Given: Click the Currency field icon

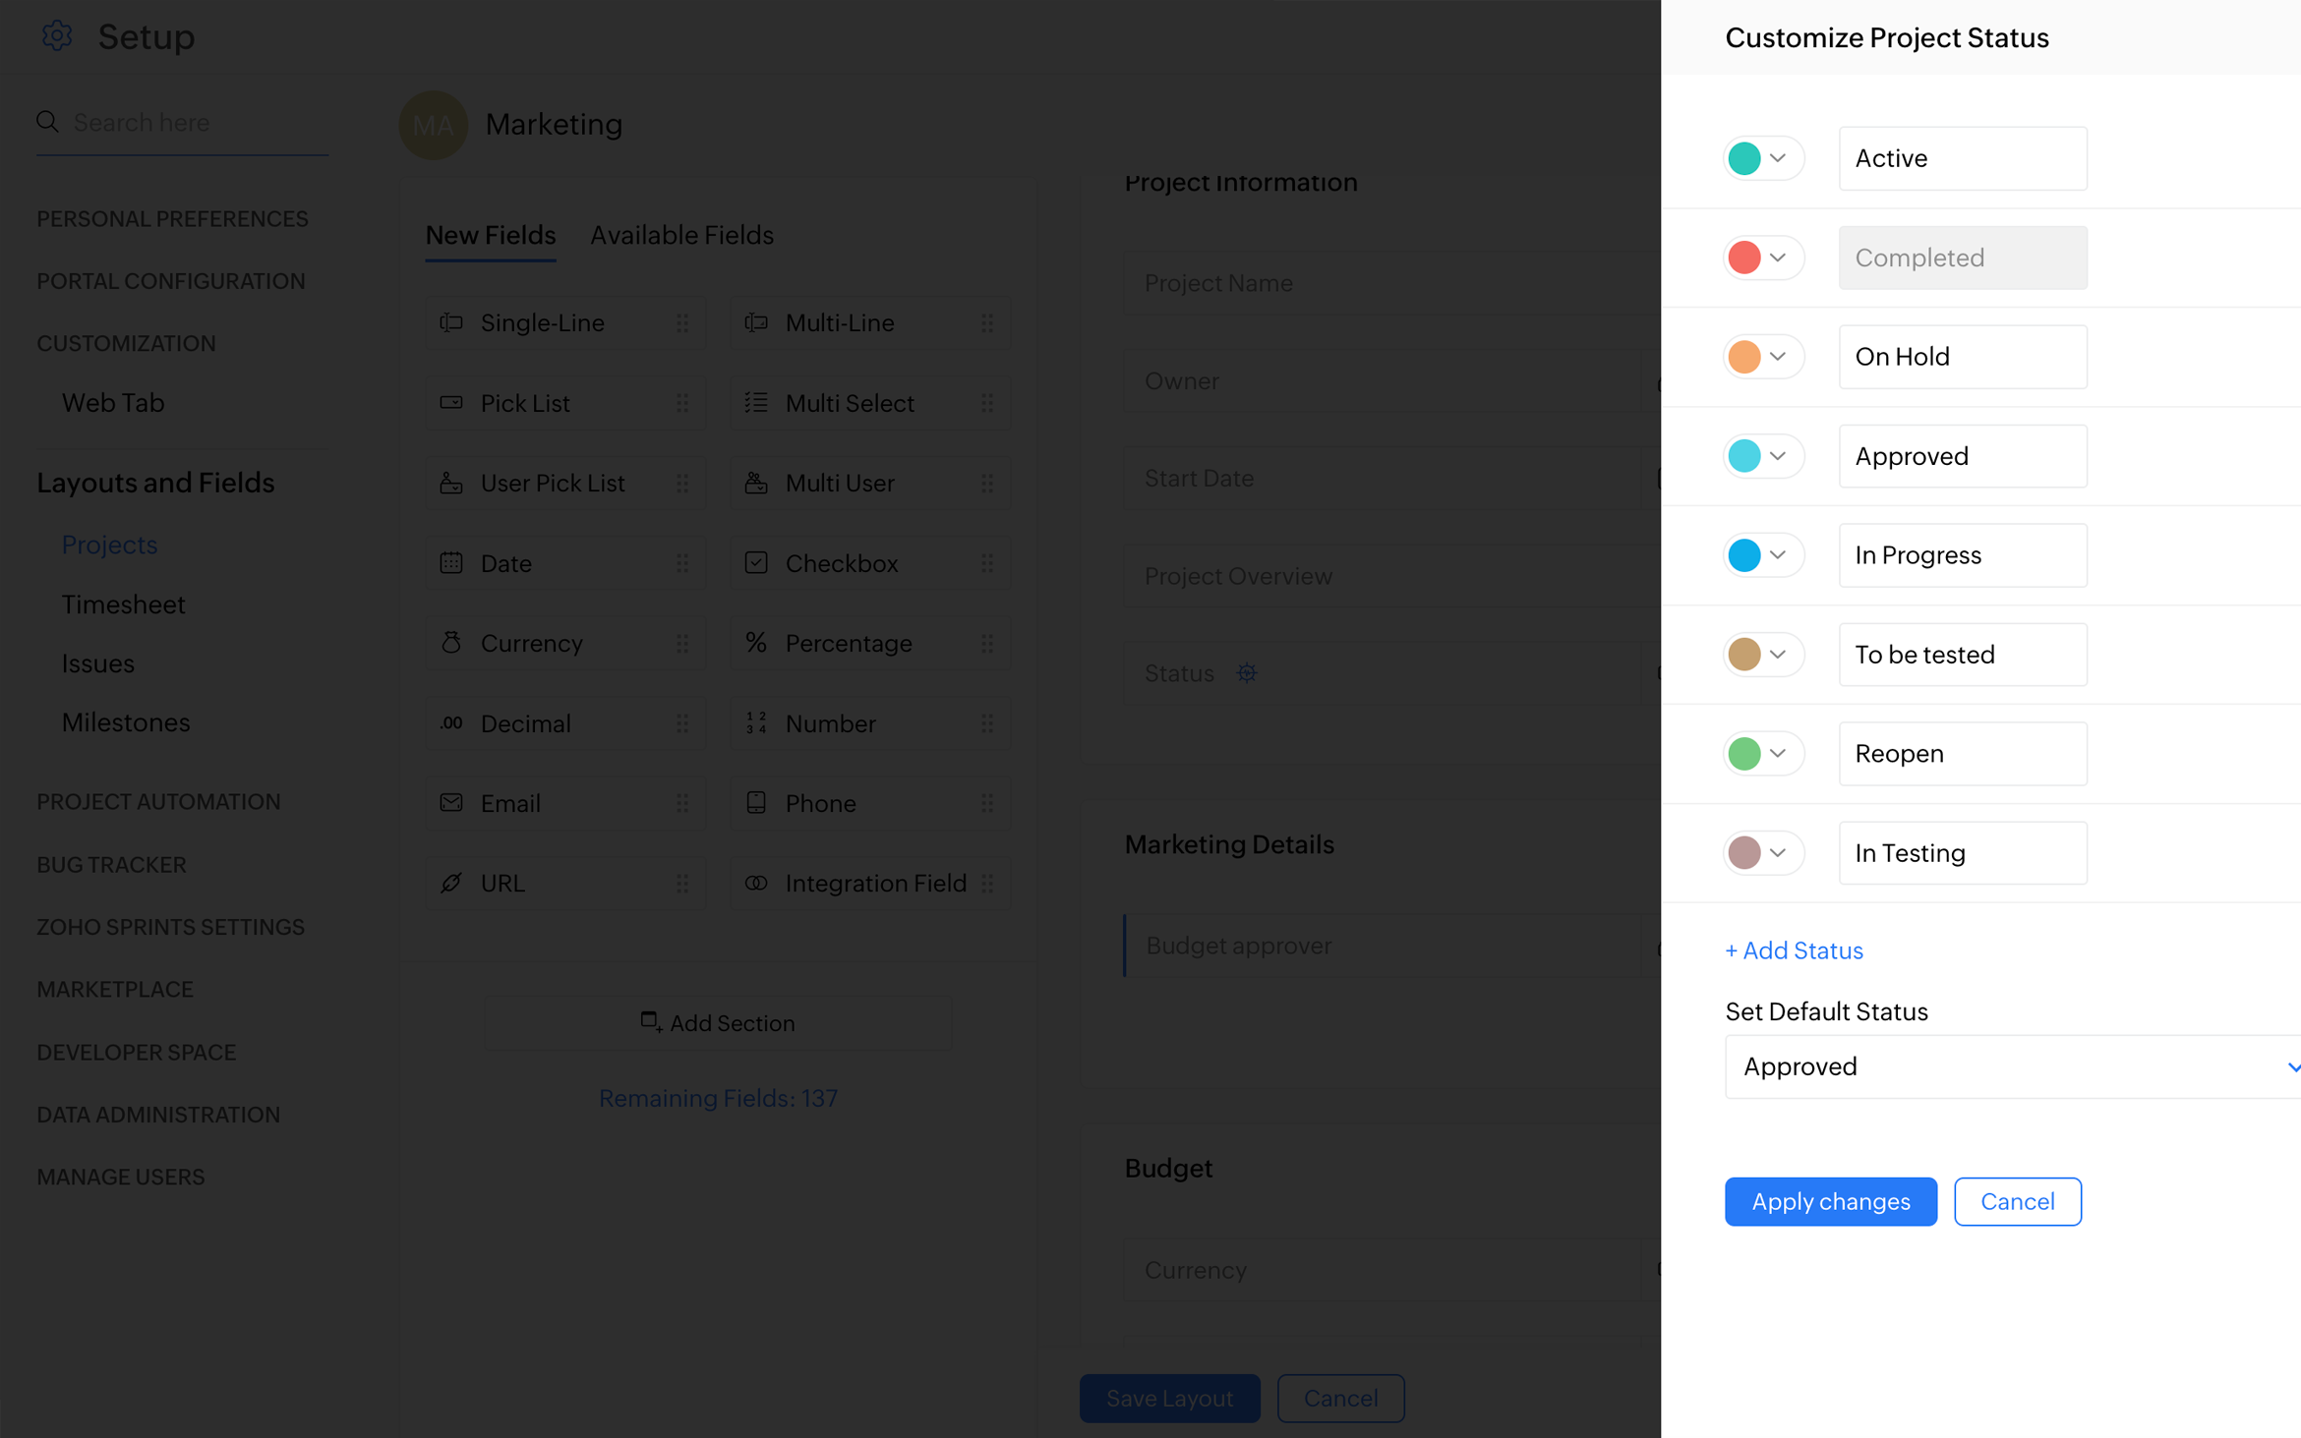Looking at the screenshot, I should click(x=451, y=643).
